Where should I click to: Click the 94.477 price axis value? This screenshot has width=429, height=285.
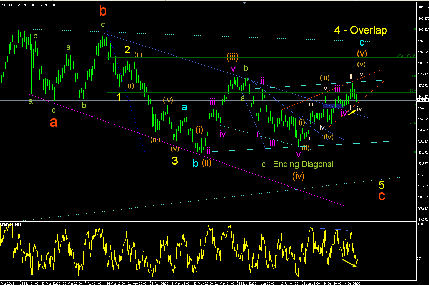tap(423, 130)
